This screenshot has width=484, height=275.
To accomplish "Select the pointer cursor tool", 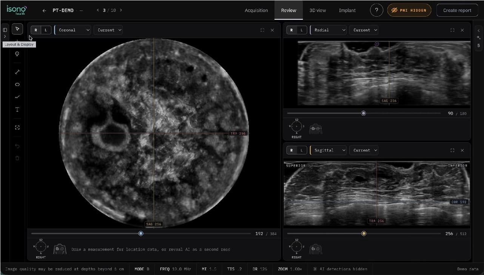I will coord(17,29).
